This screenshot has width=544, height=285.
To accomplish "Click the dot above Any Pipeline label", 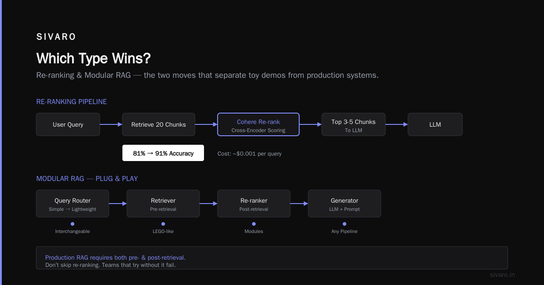I will coord(345,224).
